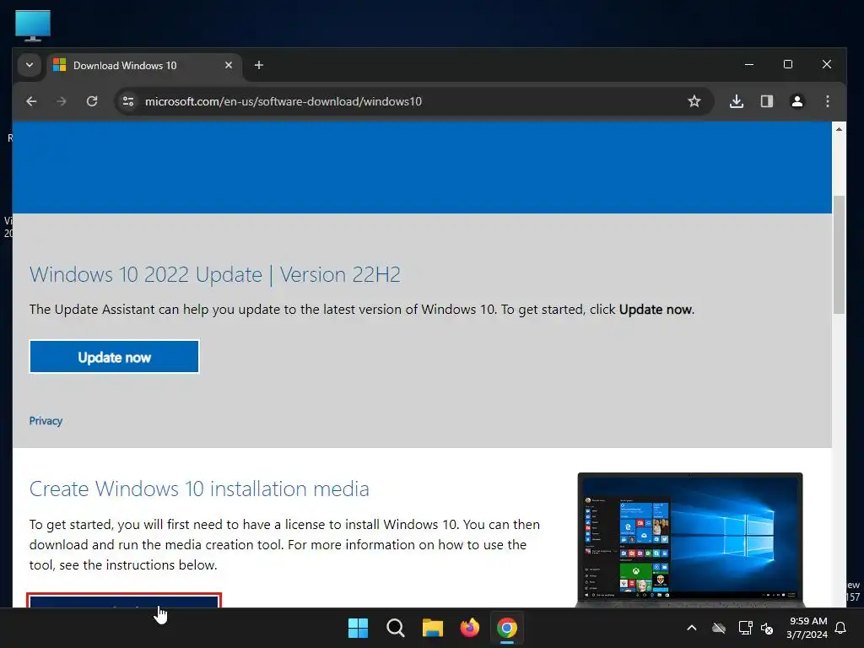Minimize the Chrome window
The width and height of the screenshot is (864, 648).
[749, 64]
